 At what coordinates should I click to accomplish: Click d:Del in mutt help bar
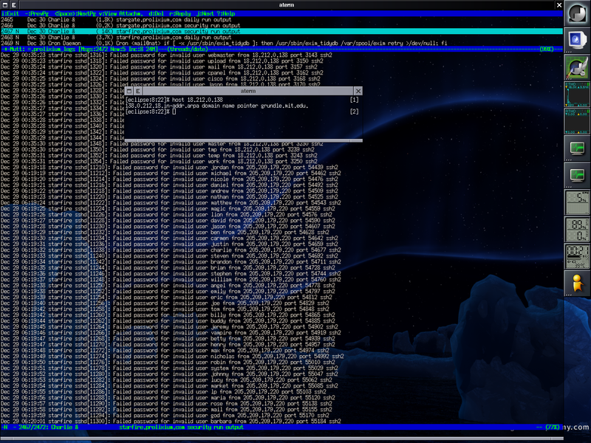(156, 13)
